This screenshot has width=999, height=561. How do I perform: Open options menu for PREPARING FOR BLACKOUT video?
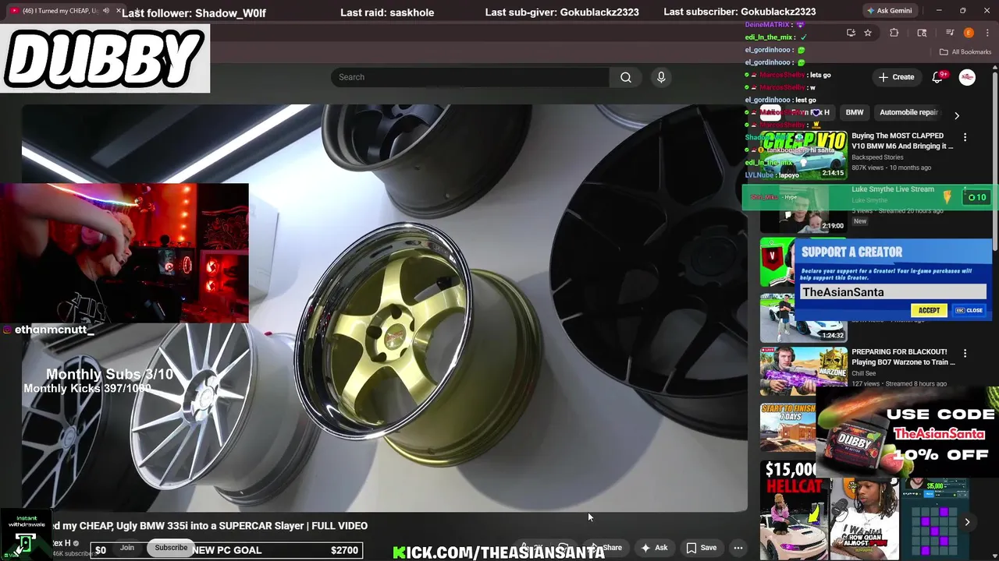pyautogui.click(x=965, y=353)
